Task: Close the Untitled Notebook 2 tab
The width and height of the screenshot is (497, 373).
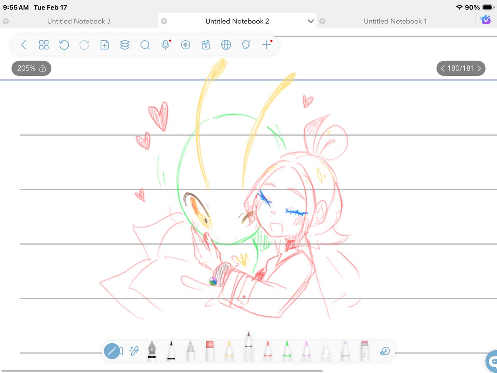Action: [x=164, y=21]
